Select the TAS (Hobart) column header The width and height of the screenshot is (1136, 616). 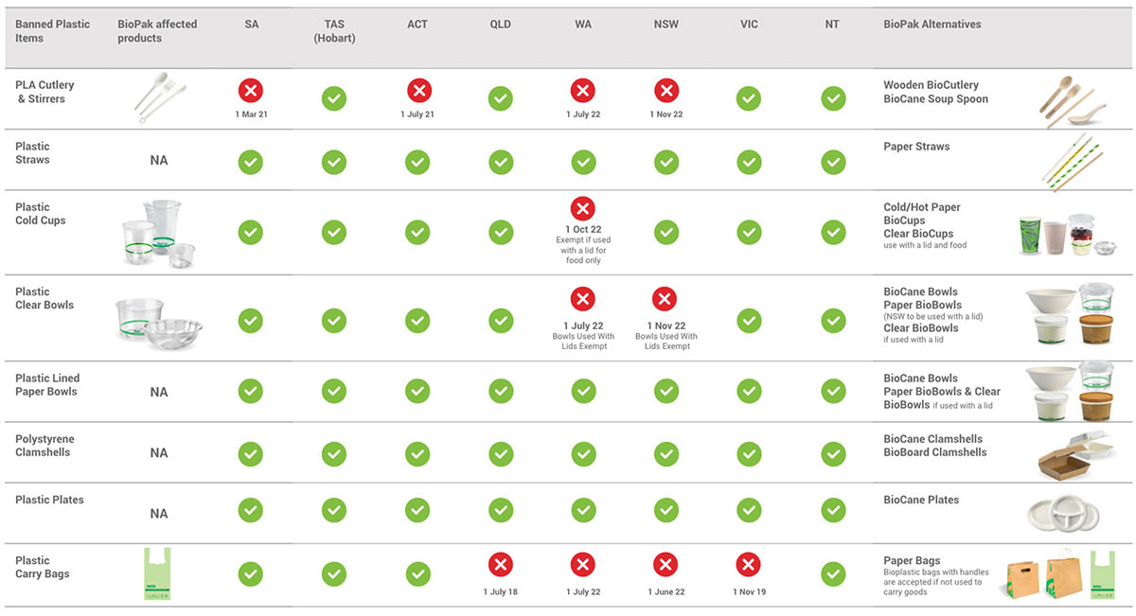(x=334, y=31)
